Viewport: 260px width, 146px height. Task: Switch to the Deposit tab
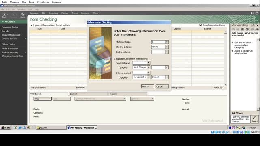click(88, 94)
